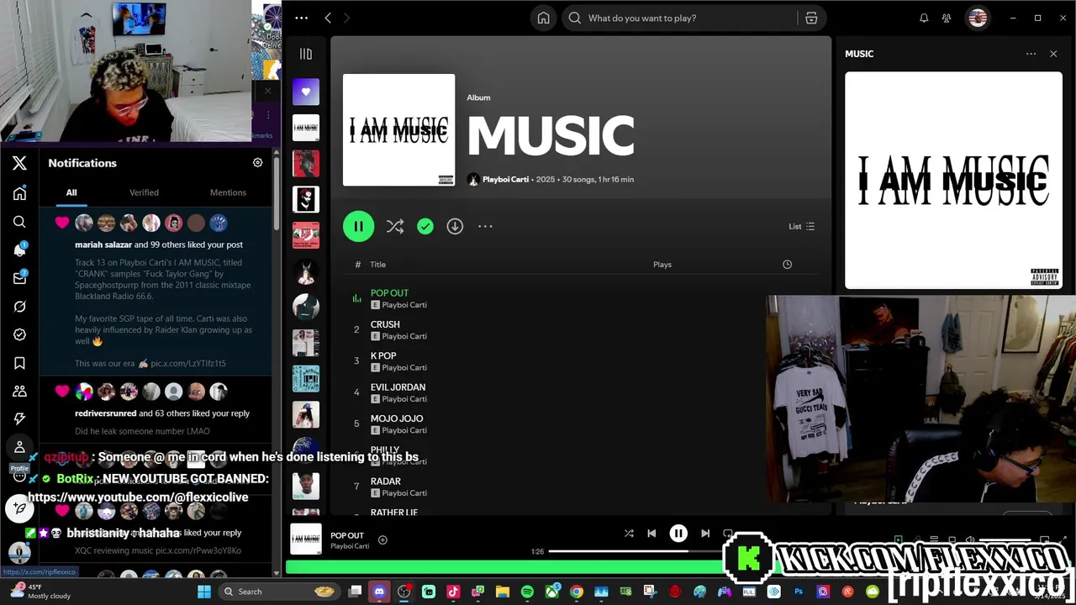Screen dimensions: 1076x605
Task: Open MUSIC album cover art in header
Action: pyautogui.click(x=398, y=129)
